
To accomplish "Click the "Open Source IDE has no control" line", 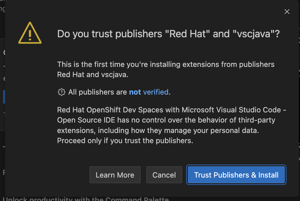I will click(166, 120).
